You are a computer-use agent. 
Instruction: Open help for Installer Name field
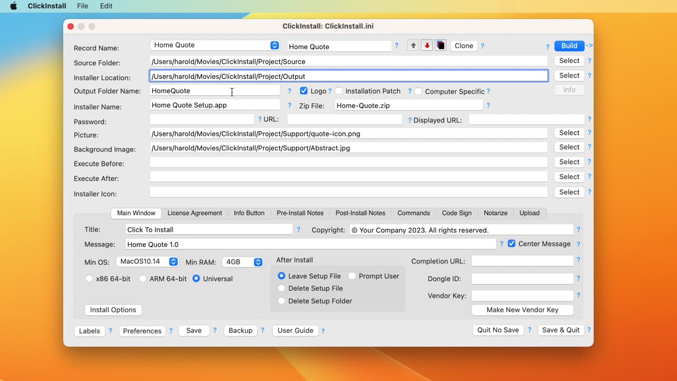click(289, 105)
